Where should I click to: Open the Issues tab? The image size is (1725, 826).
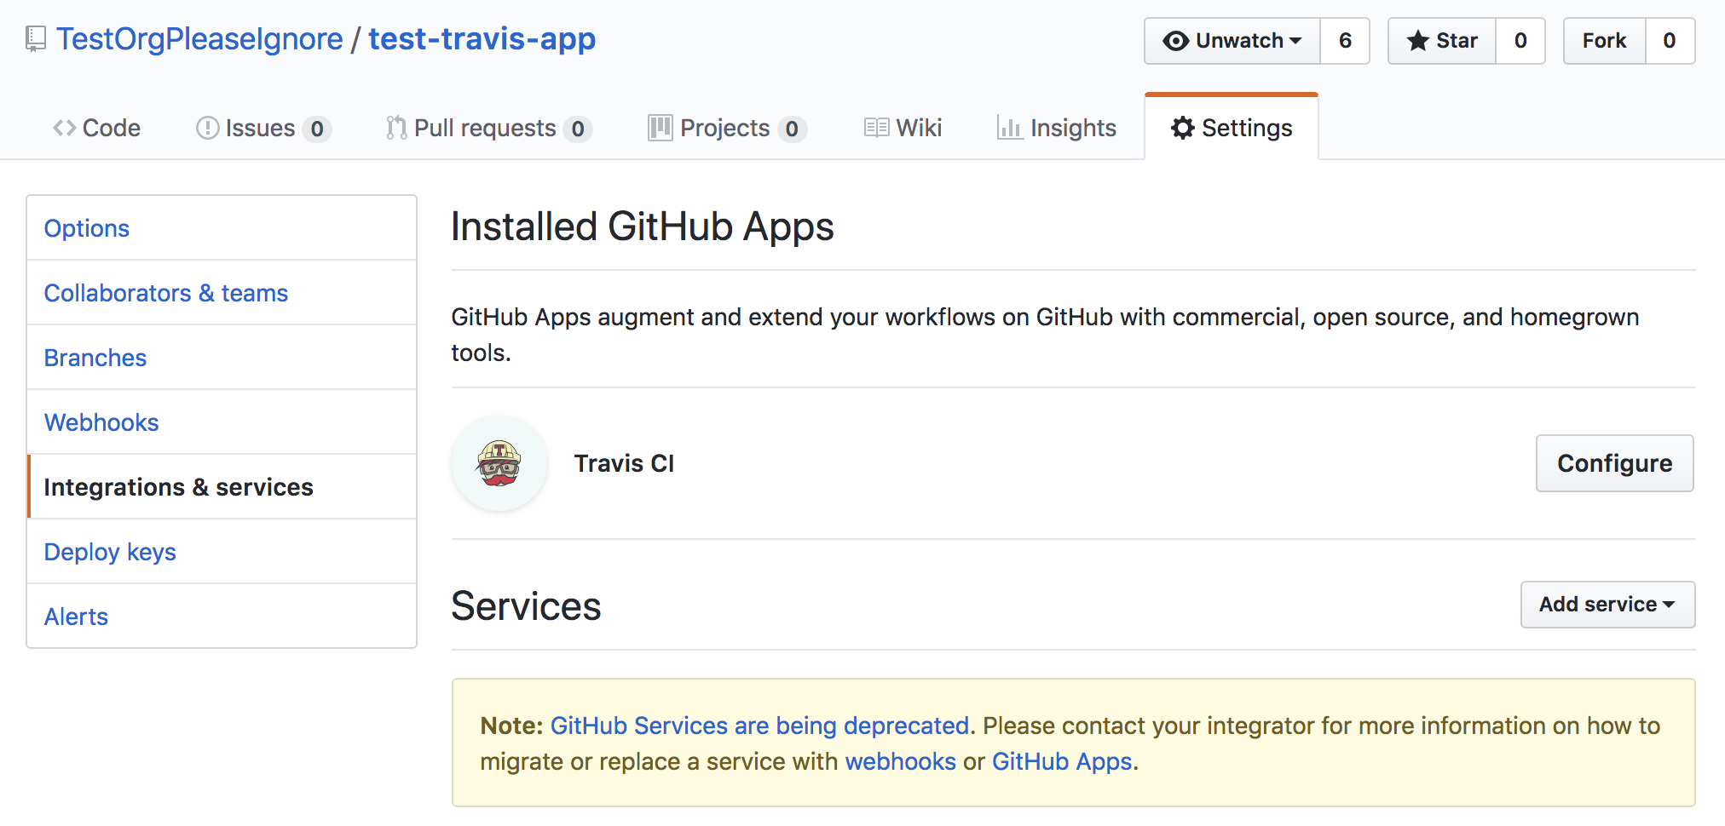pos(263,128)
